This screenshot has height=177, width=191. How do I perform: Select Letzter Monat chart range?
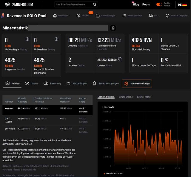tap(144, 97)
